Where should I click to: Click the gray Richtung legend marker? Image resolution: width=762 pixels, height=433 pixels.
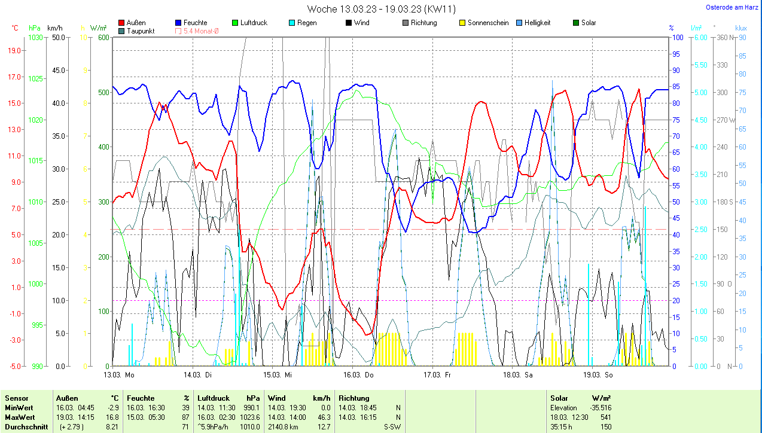(x=406, y=23)
